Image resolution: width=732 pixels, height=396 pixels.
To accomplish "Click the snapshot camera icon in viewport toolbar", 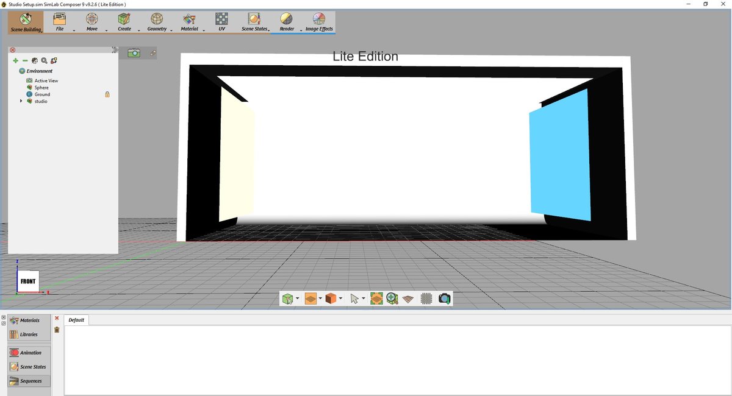I will tap(445, 299).
